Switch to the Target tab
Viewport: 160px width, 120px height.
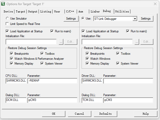(20, 11)
